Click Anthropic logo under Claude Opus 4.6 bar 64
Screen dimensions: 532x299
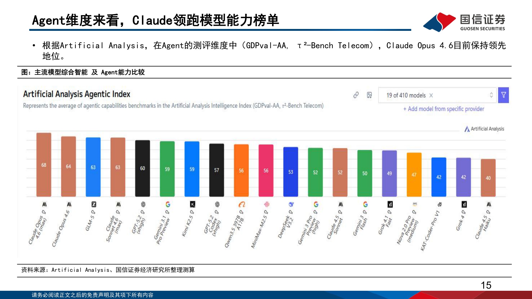click(69, 204)
